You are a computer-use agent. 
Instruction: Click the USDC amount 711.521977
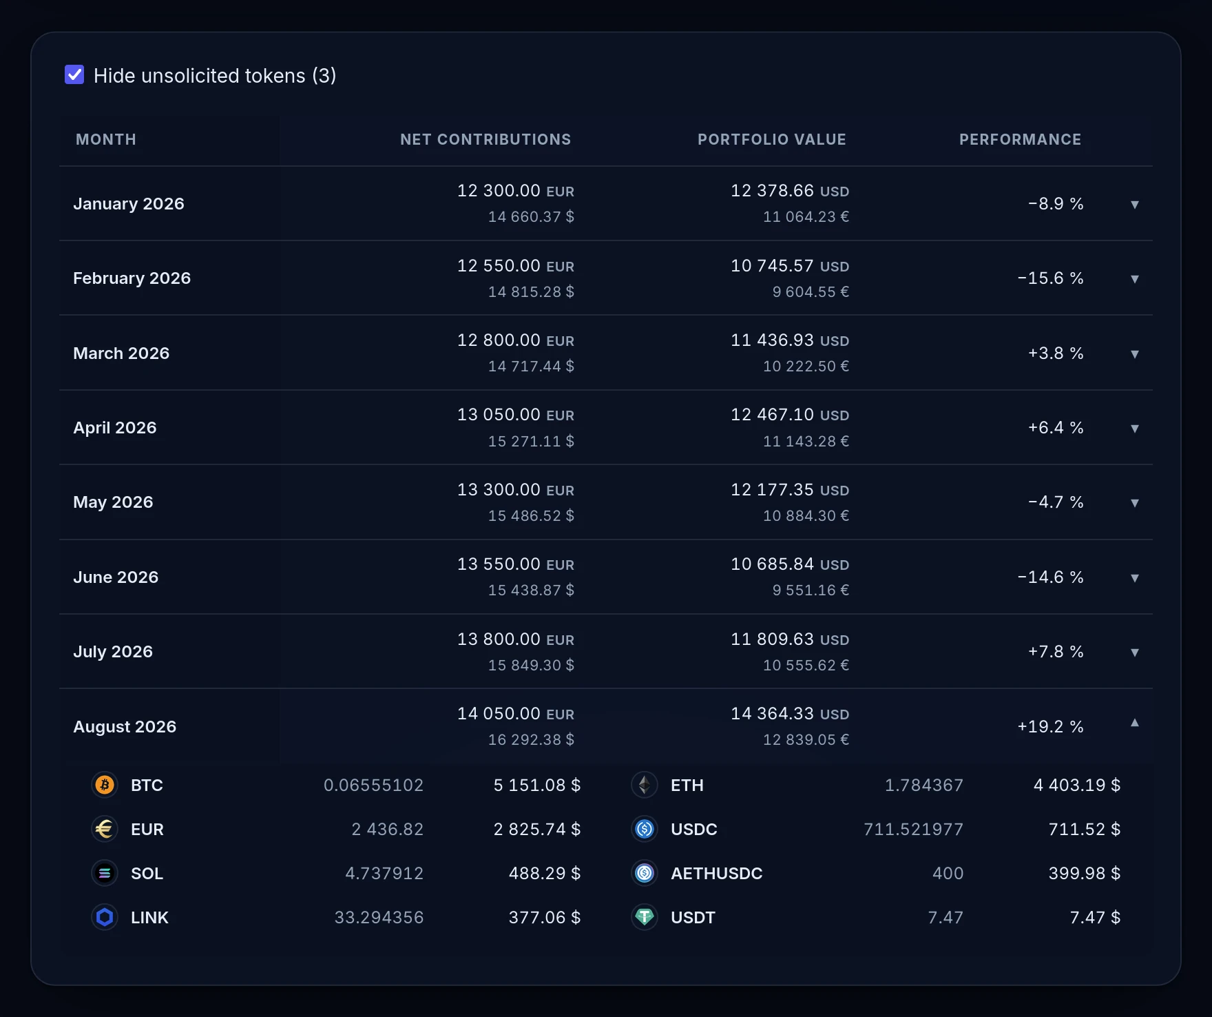tap(914, 830)
